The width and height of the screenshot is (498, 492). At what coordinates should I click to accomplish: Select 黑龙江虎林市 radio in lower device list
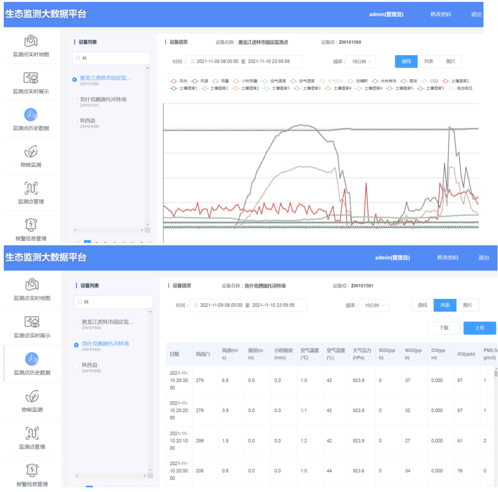77,324
